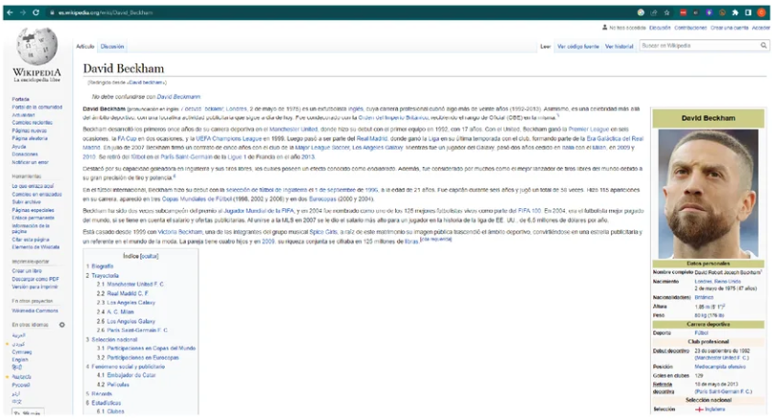772x419 pixels.
Task: Open the 'Ver historial' tab
Action: tap(619, 46)
